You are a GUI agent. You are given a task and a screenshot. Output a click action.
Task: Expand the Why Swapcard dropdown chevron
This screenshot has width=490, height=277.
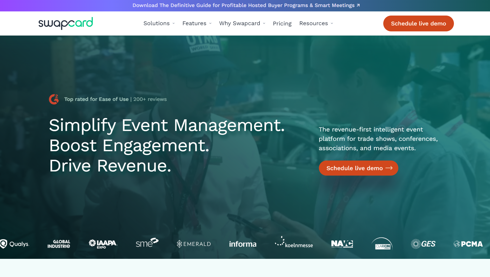pos(264,24)
